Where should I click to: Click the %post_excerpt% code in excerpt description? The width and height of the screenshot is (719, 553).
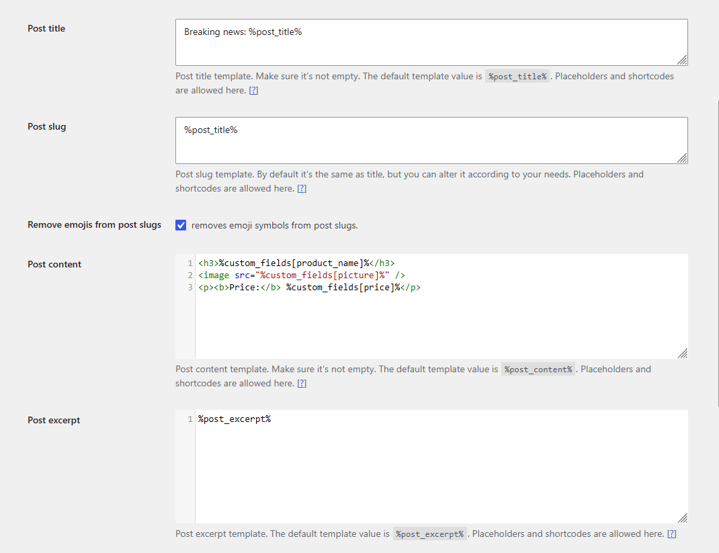pyautogui.click(x=429, y=534)
